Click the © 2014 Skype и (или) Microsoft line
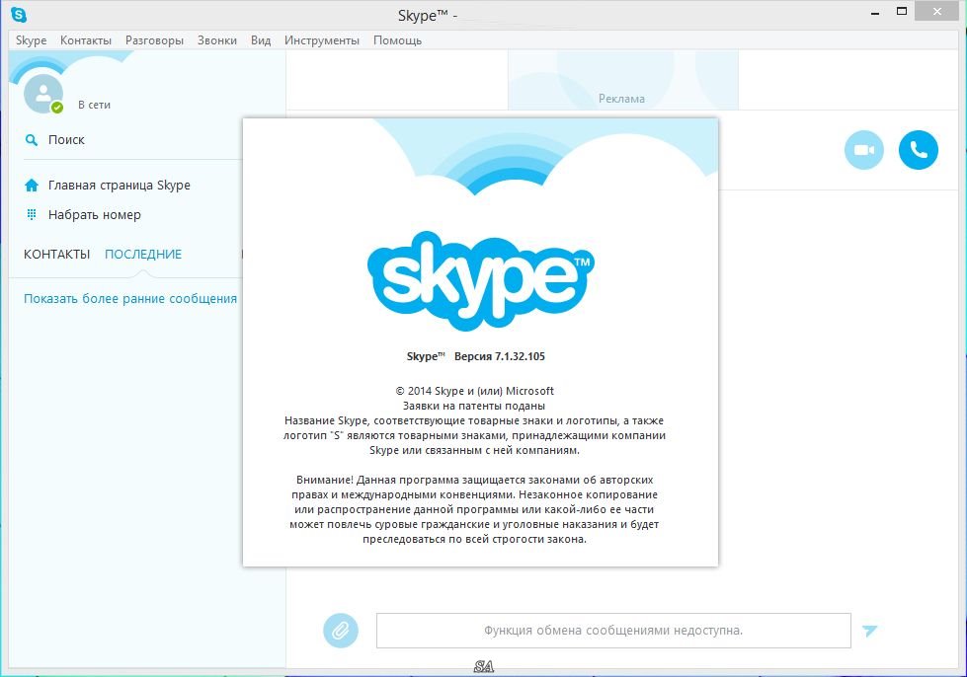 [x=474, y=391]
